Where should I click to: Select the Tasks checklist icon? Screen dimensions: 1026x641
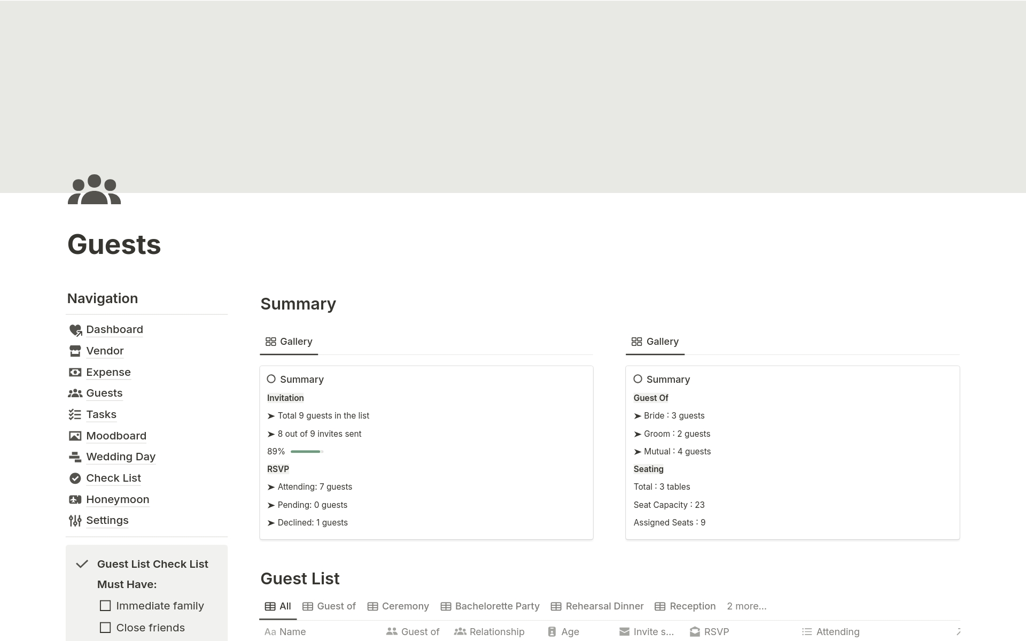click(75, 414)
